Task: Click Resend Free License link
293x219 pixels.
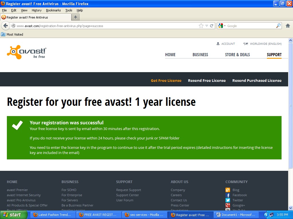Action: point(207,80)
